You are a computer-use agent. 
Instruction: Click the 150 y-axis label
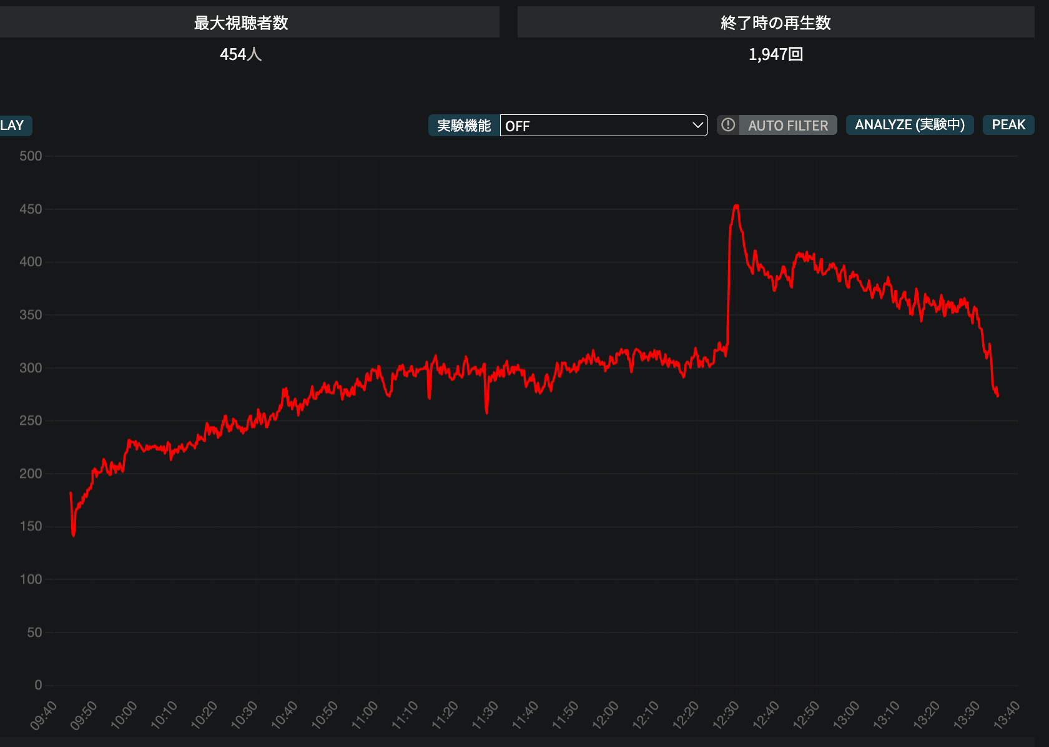31,527
